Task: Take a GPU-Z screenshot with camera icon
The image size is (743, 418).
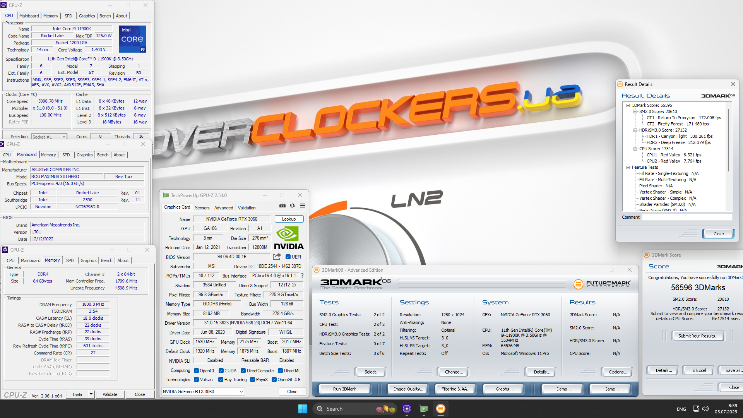Action: tap(282, 206)
